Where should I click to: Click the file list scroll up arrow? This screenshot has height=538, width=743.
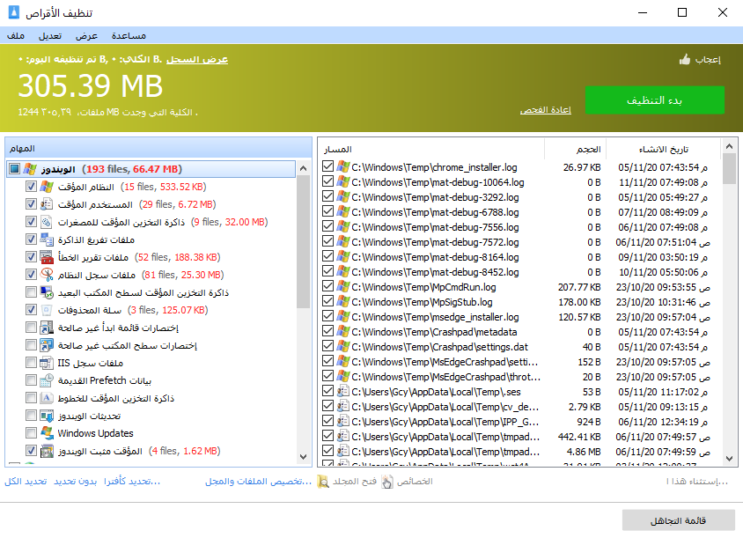(729, 146)
